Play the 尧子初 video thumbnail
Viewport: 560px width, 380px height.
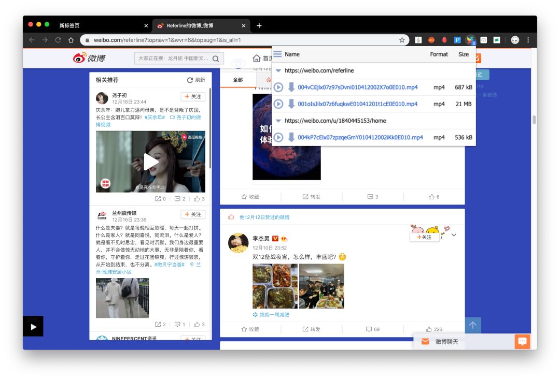[x=151, y=162]
